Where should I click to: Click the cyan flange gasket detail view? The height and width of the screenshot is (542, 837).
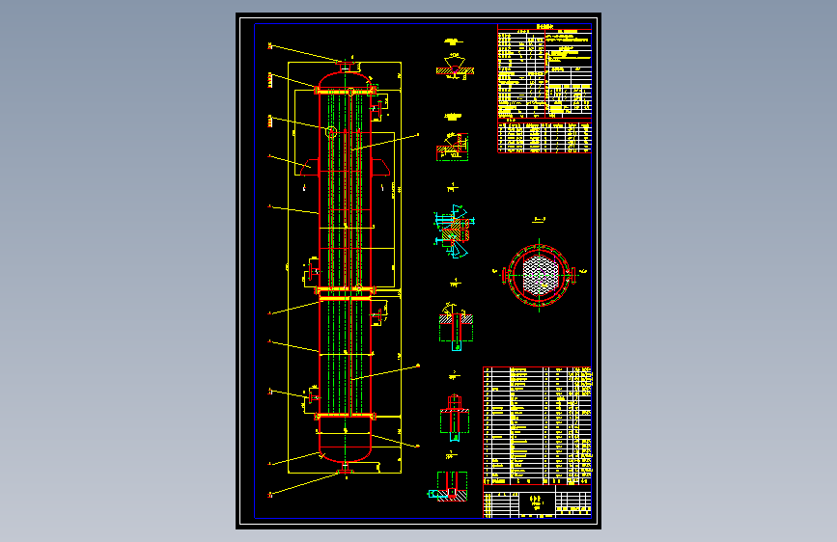pyautogui.click(x=454, y=231)
